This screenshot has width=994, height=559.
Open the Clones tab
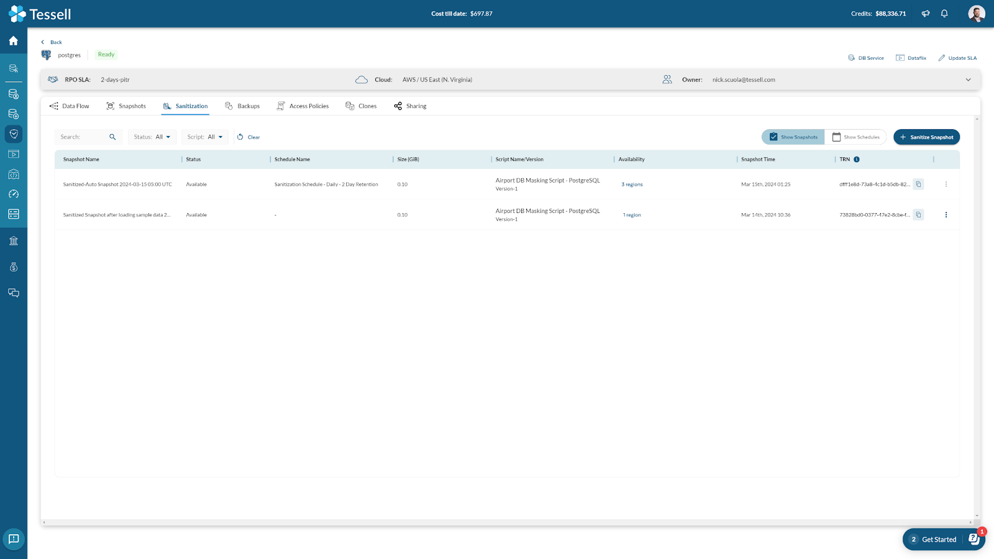click(x=361, y=106)
